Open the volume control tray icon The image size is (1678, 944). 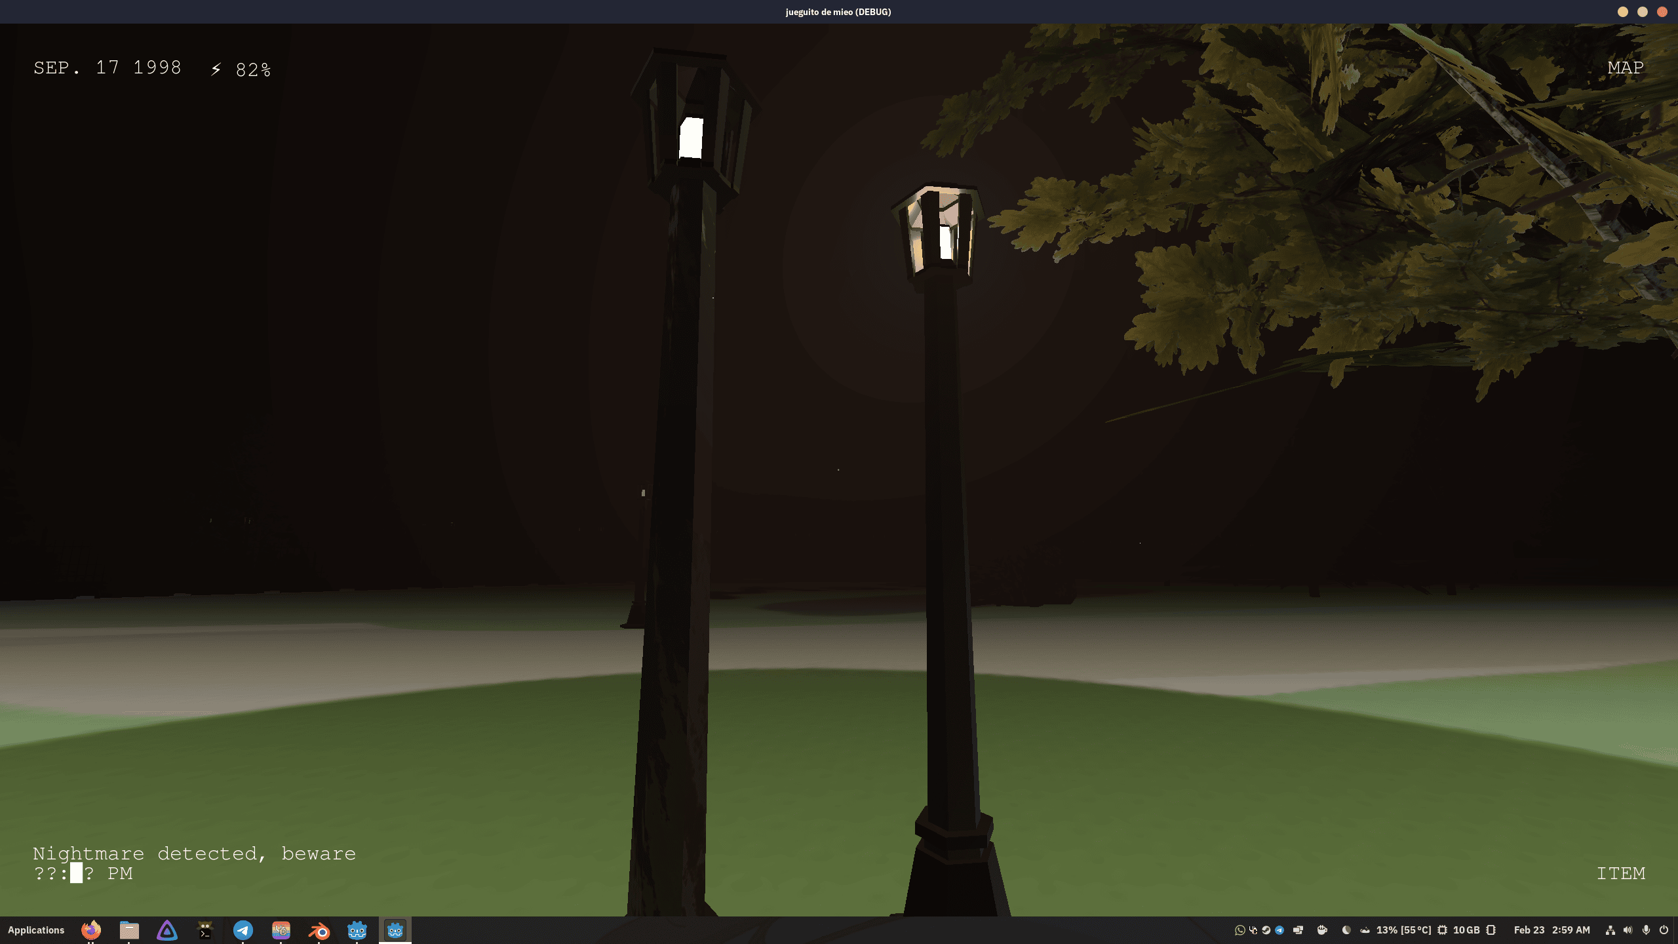[x=1628, y=930]
